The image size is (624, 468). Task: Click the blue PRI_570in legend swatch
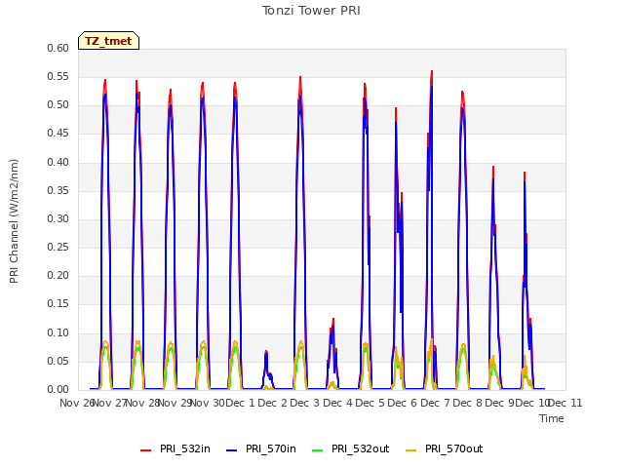(231, 450)
